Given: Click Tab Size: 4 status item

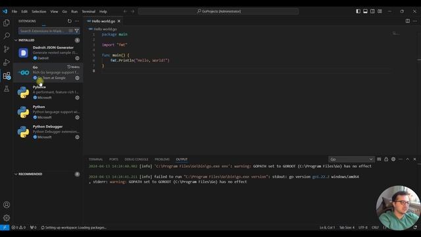Looking at the screenshot, I should coord(347,228).
